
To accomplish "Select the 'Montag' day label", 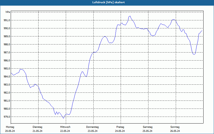I will point(10,127).
